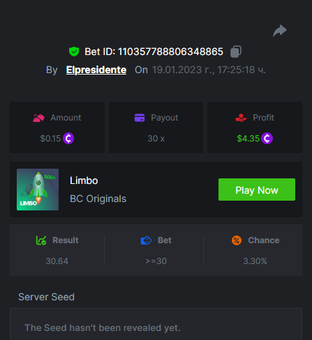
Task: Click the blue Bet tag icon
Action: click(x=146, y=240)
